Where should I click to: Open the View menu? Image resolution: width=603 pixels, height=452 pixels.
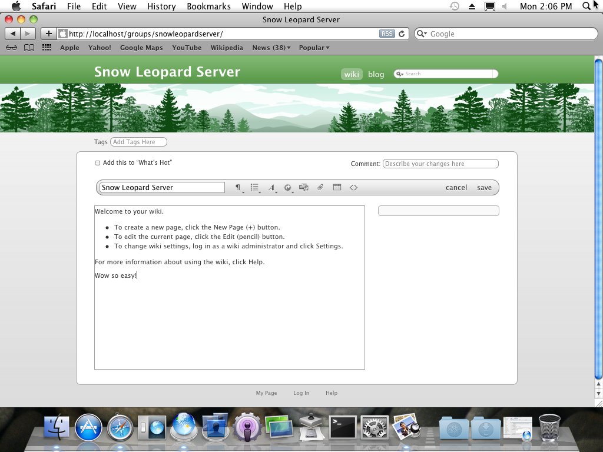(x=127, y=6)
